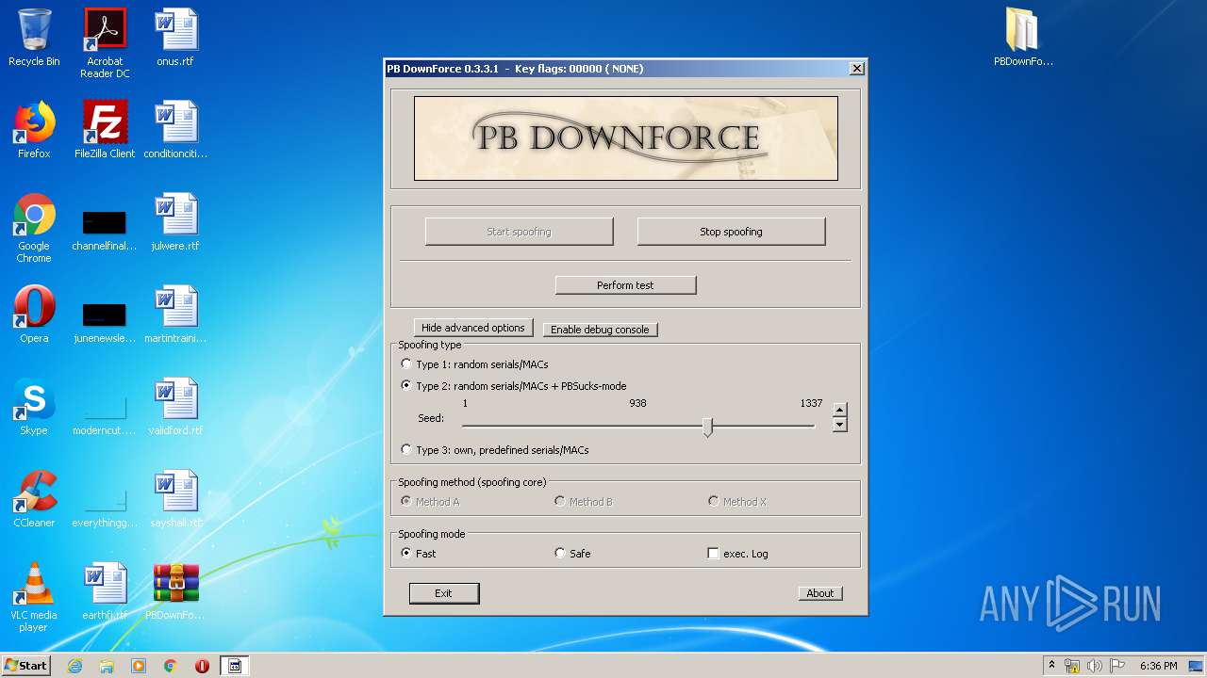Increase seed with the up arrow
This screenshot has height=678, width=1207.
840,410
